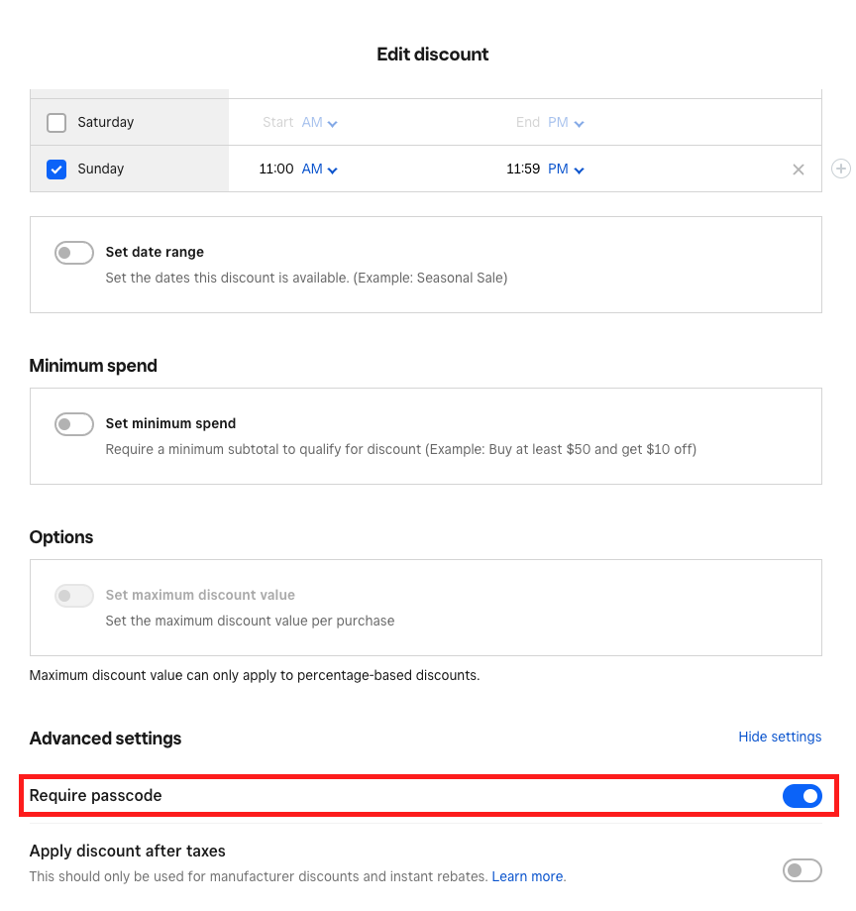Click the Set maximum discount value toggle
Screen dimensions: 856x911
pos(74,596)
